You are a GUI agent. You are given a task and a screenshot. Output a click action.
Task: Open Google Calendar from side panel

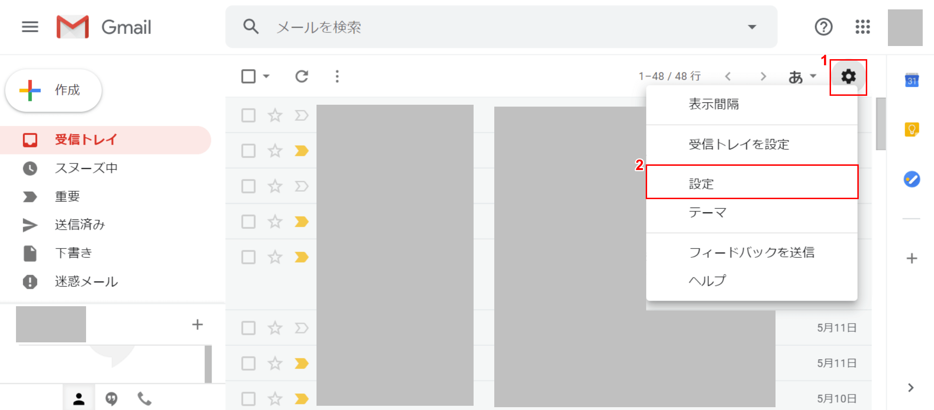click(x=911, y=80)
